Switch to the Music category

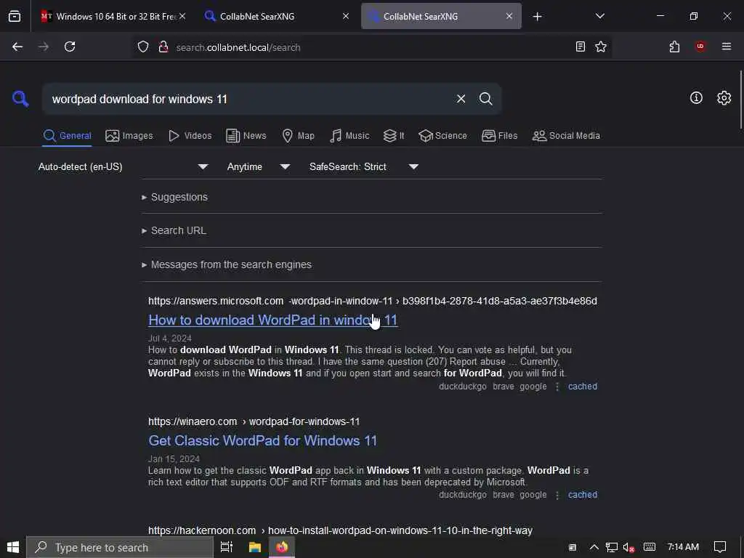tap(349, 136)
